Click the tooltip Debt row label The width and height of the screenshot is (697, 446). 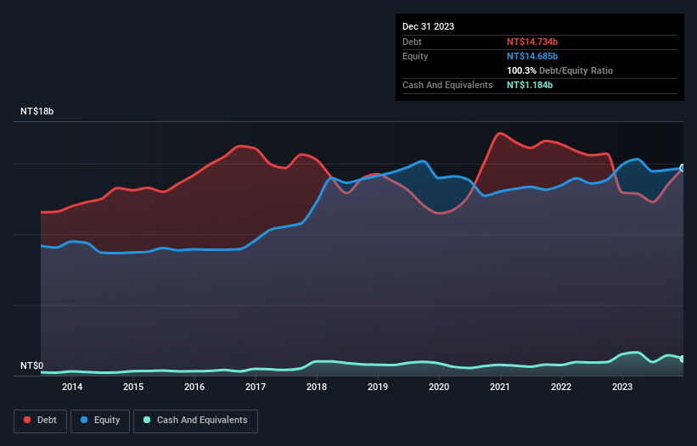pos(412,42)
